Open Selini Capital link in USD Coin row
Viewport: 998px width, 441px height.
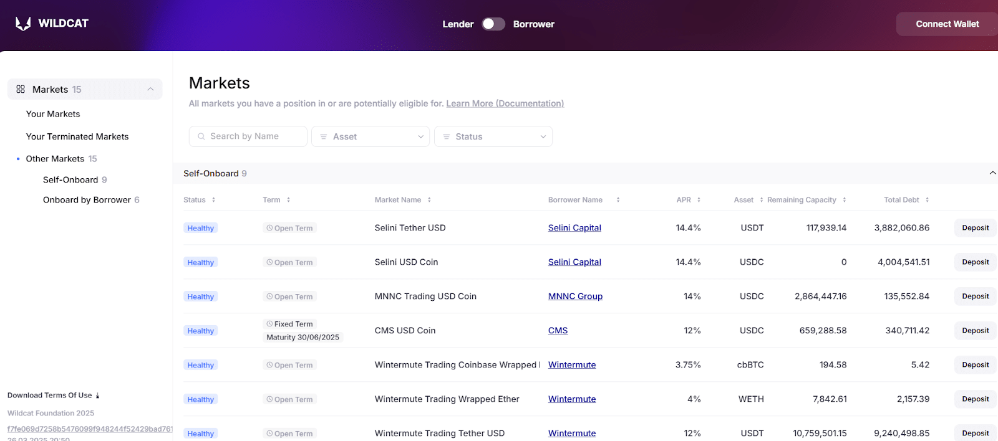pos(574,262)
